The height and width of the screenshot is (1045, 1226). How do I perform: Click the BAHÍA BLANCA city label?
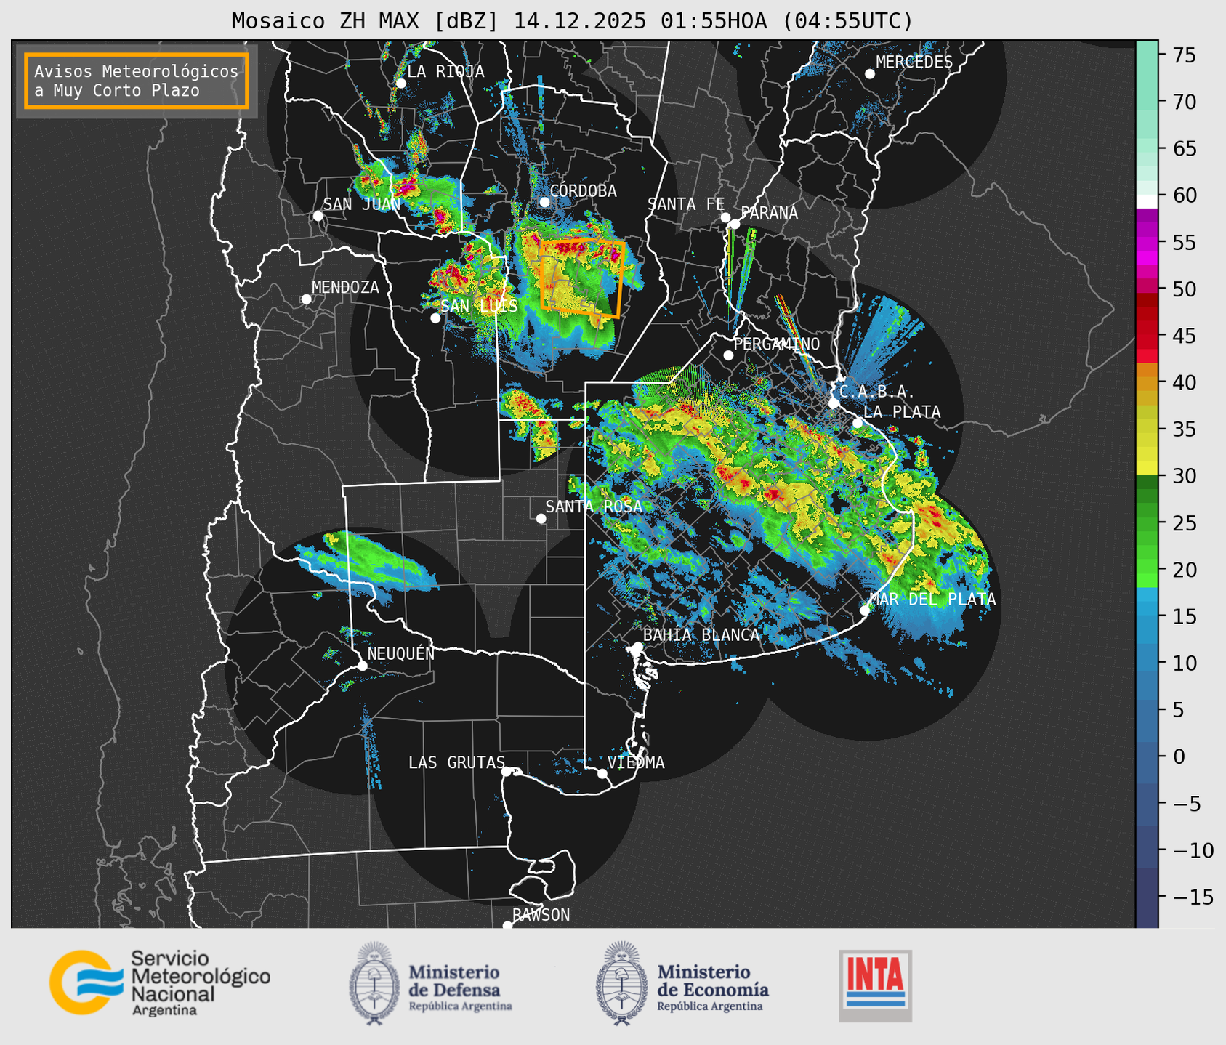701,634
